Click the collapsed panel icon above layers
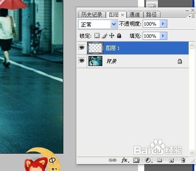 [152, 6]
